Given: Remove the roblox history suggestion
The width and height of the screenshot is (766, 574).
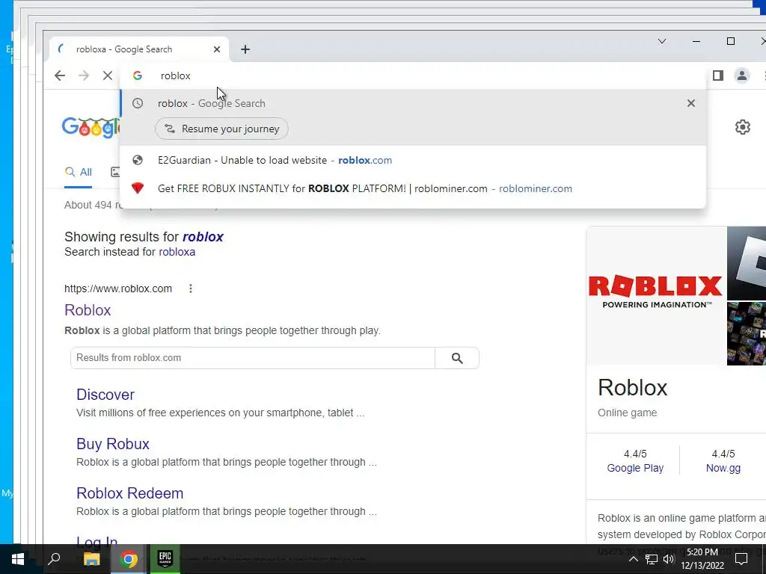Looking at the screenshot, I should (690, 103).
